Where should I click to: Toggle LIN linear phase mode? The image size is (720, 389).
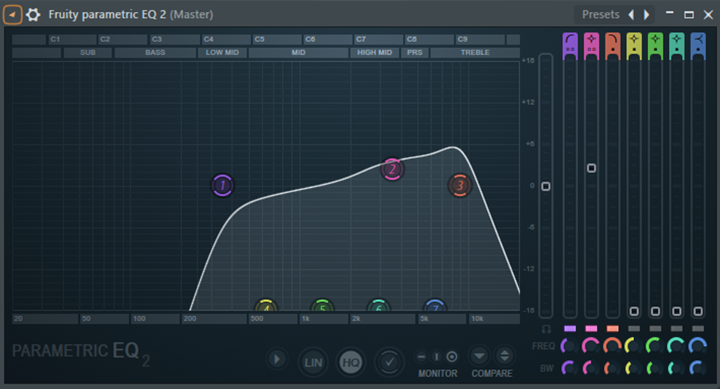[313, 362]
